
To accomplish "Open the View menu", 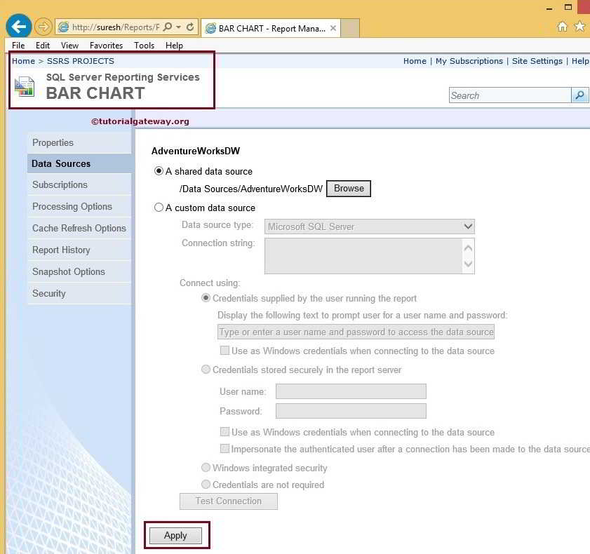I will point(69,46).
